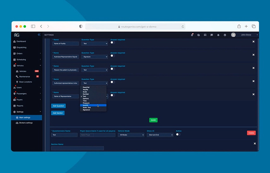
Task: Open Show At dropdown showing Start and End
Action: point(160,135)
